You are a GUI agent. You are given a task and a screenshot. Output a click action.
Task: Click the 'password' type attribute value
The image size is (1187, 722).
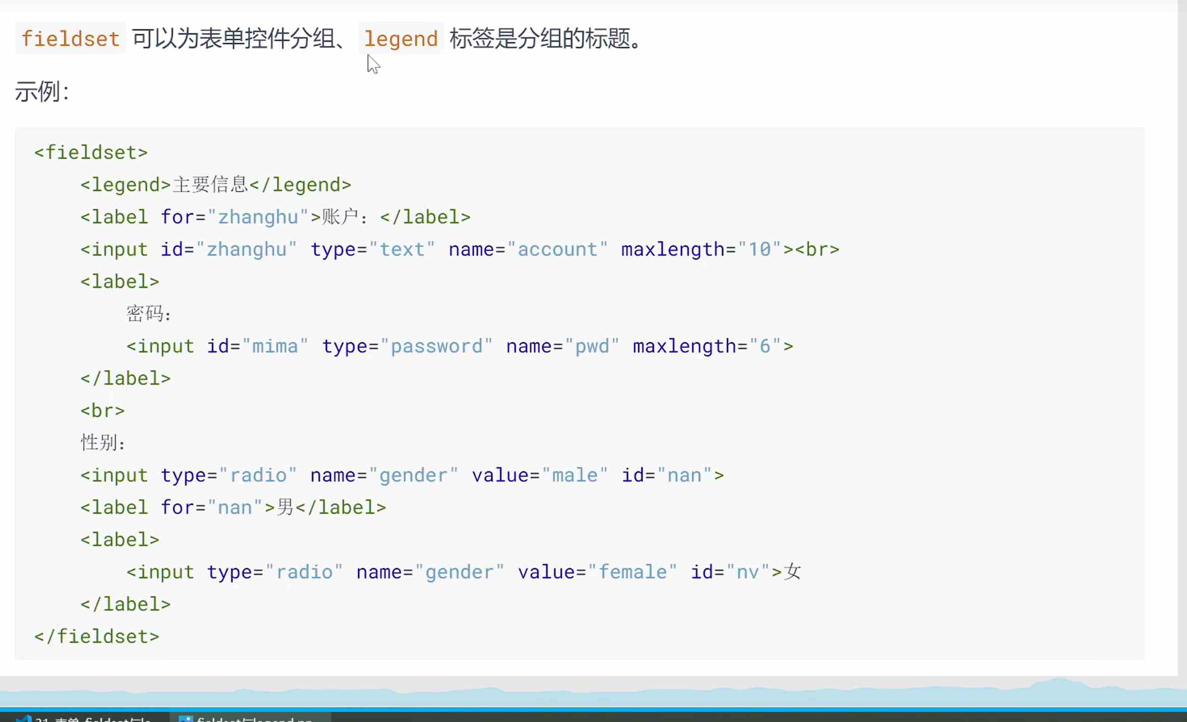[436, 346]
